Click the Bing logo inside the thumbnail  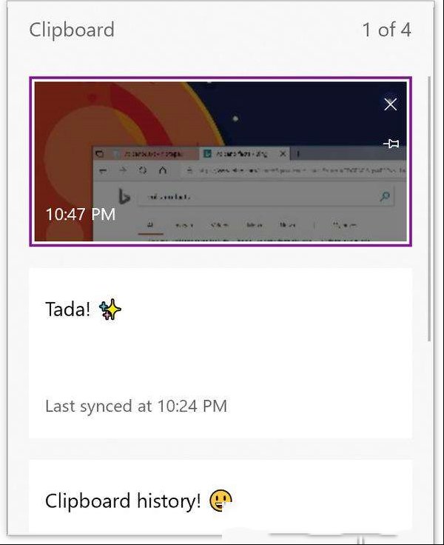[x=124, y=196]
